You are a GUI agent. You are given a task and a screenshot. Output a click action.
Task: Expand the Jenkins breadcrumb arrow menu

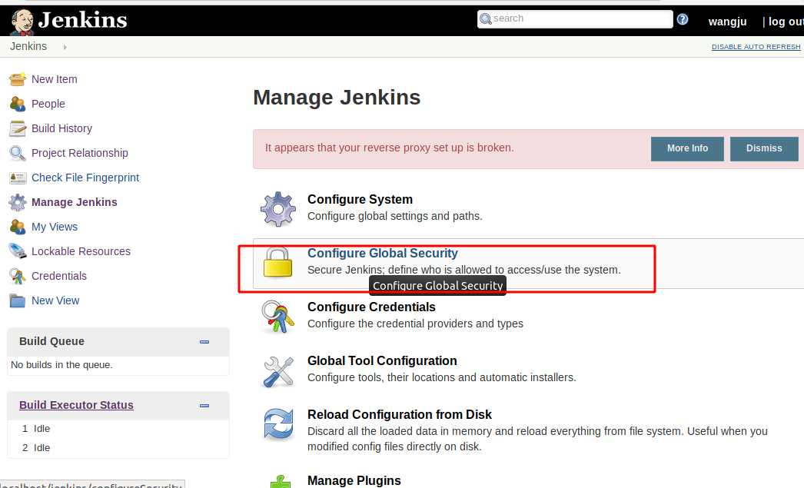(65, 47)
